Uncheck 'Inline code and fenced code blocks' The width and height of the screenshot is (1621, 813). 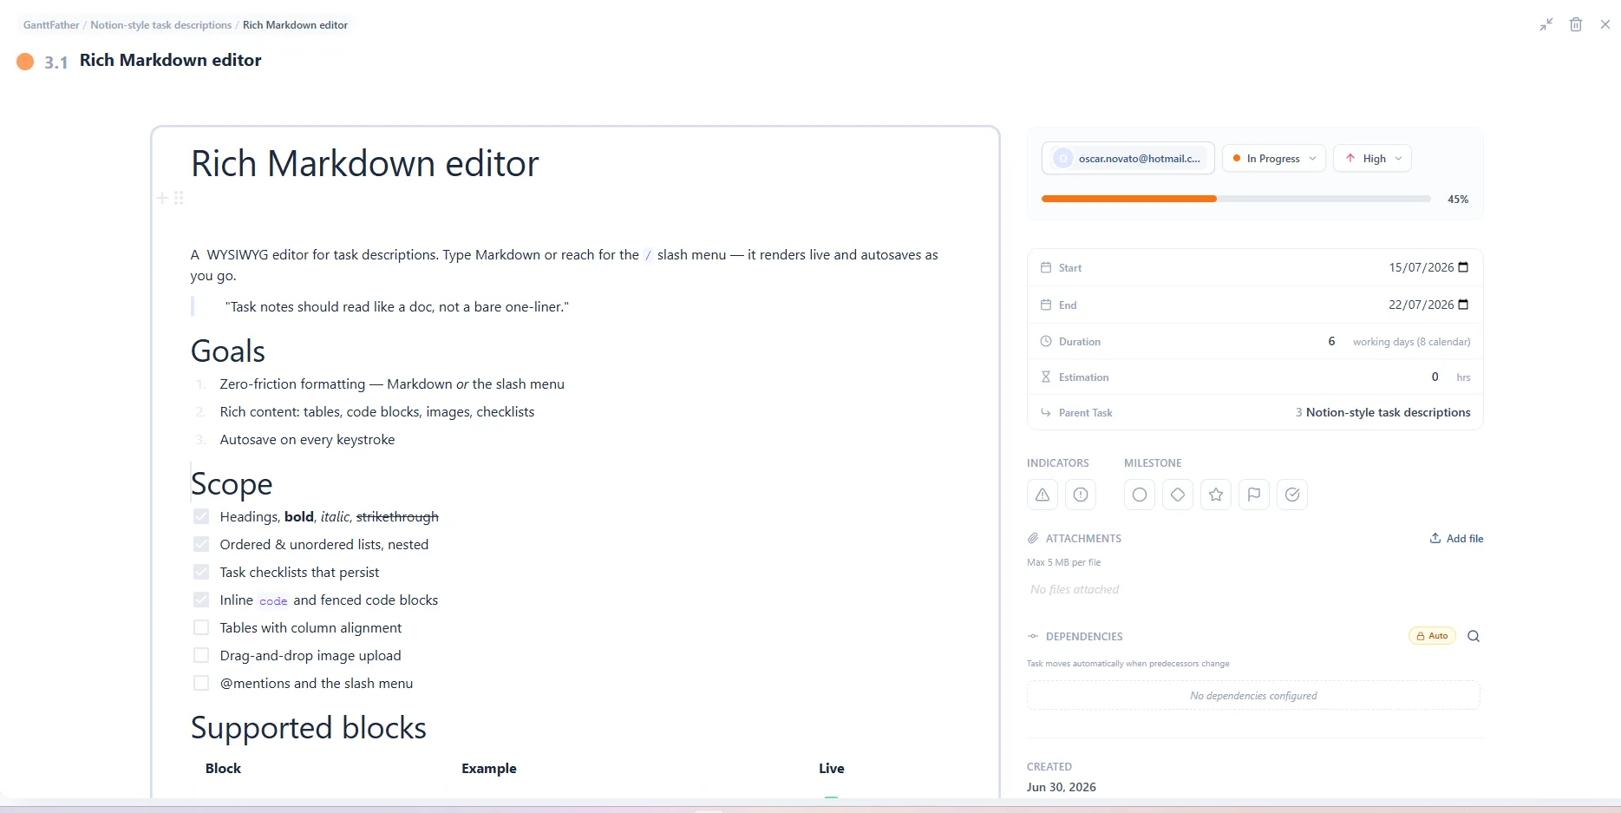point(201,600)
